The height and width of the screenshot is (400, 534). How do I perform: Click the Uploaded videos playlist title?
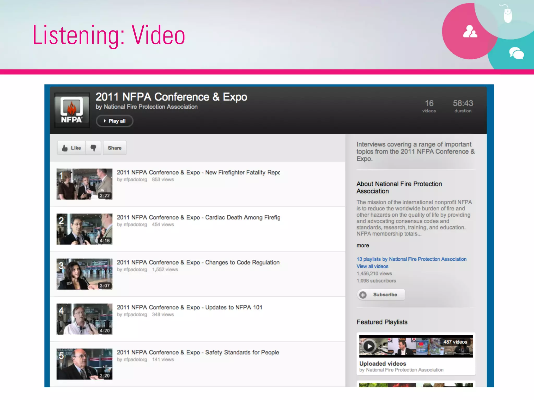(x=383, y=364)
